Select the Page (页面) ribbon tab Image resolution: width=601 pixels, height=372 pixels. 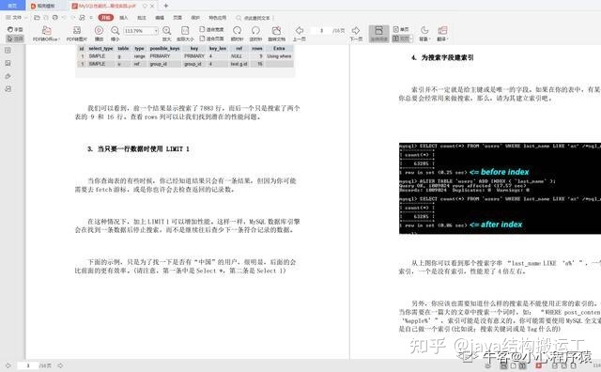coord(177,18)
